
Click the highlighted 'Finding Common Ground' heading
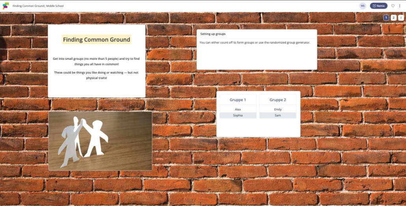coord(97,40)
